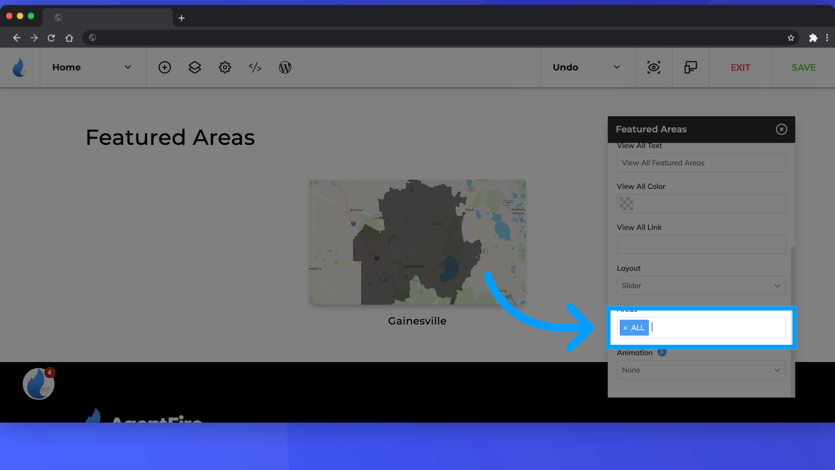Click the View All Color swatch
Image resolution: width=835 pixels, height=470 pixels.
pos(626,204)
